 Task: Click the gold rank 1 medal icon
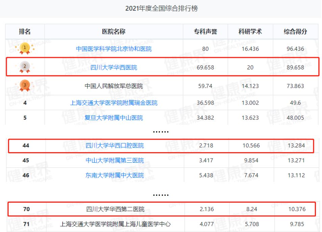pyautogui.click(x=25, y=48)
